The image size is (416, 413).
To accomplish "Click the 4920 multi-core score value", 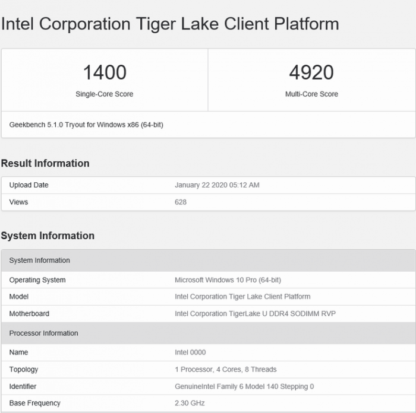I will coord(311,72).
